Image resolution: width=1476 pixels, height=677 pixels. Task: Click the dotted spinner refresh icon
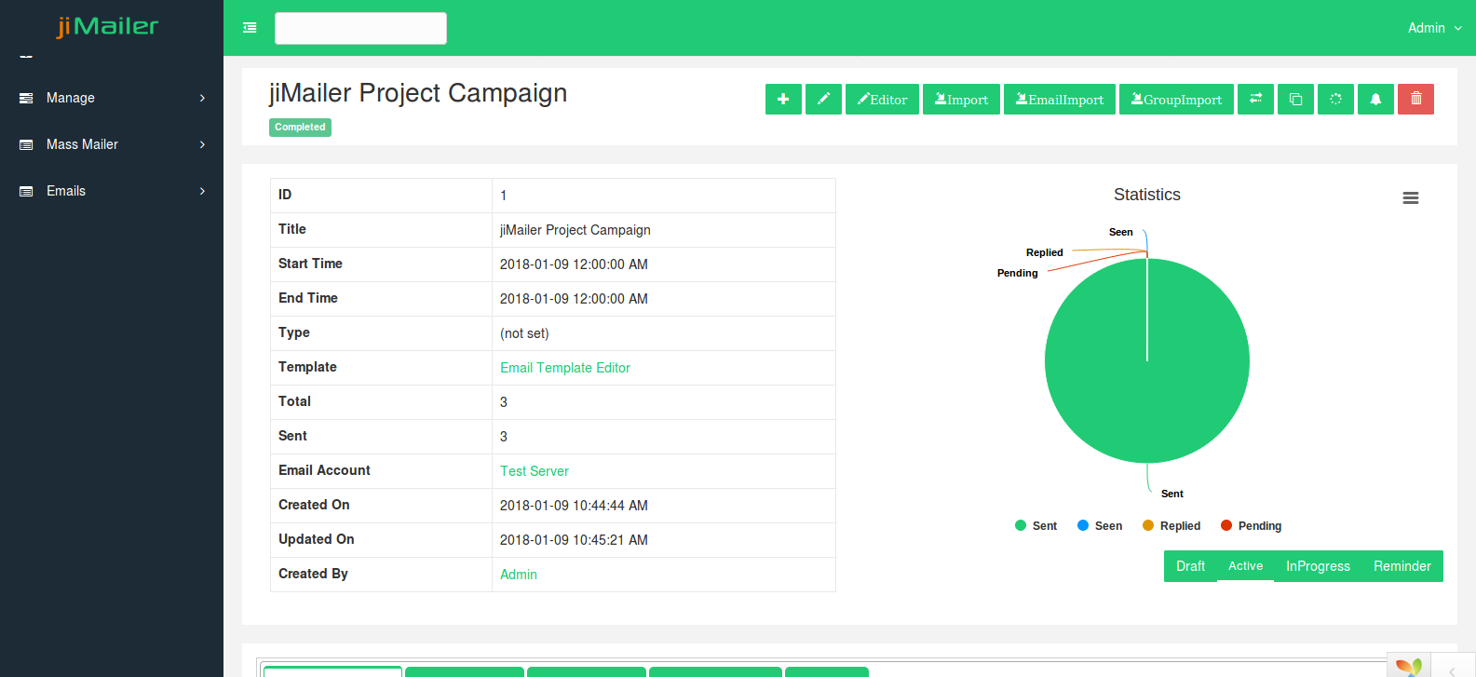click(1335, 99)
